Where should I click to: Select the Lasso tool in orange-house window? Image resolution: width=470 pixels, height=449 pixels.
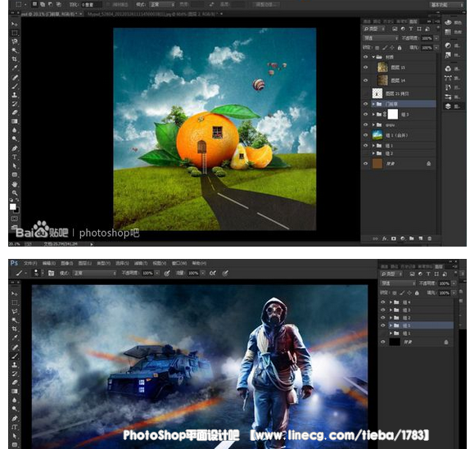coord(15,42)
